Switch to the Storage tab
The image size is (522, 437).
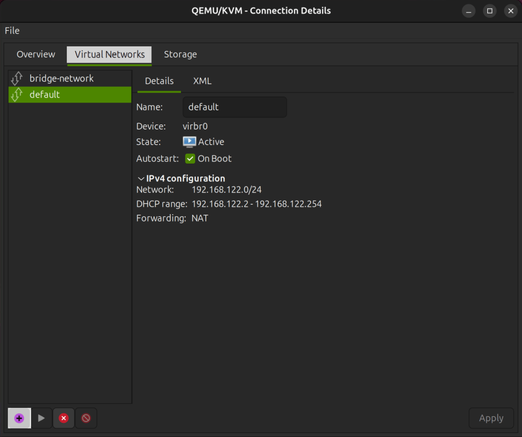(x=180, y=54)
